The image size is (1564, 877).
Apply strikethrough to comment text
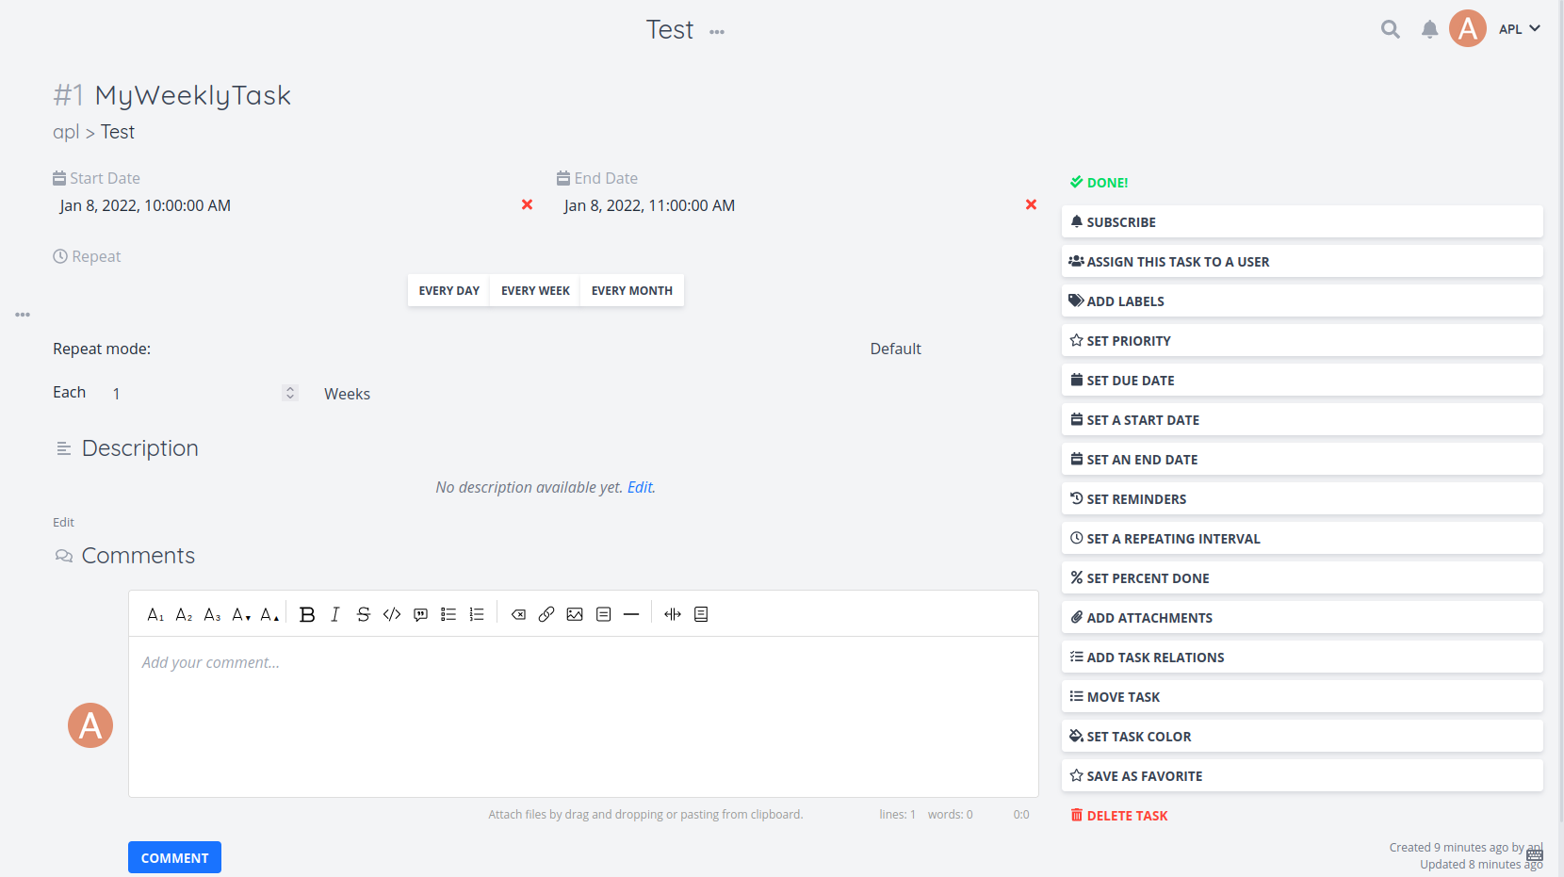pos(364,613)
